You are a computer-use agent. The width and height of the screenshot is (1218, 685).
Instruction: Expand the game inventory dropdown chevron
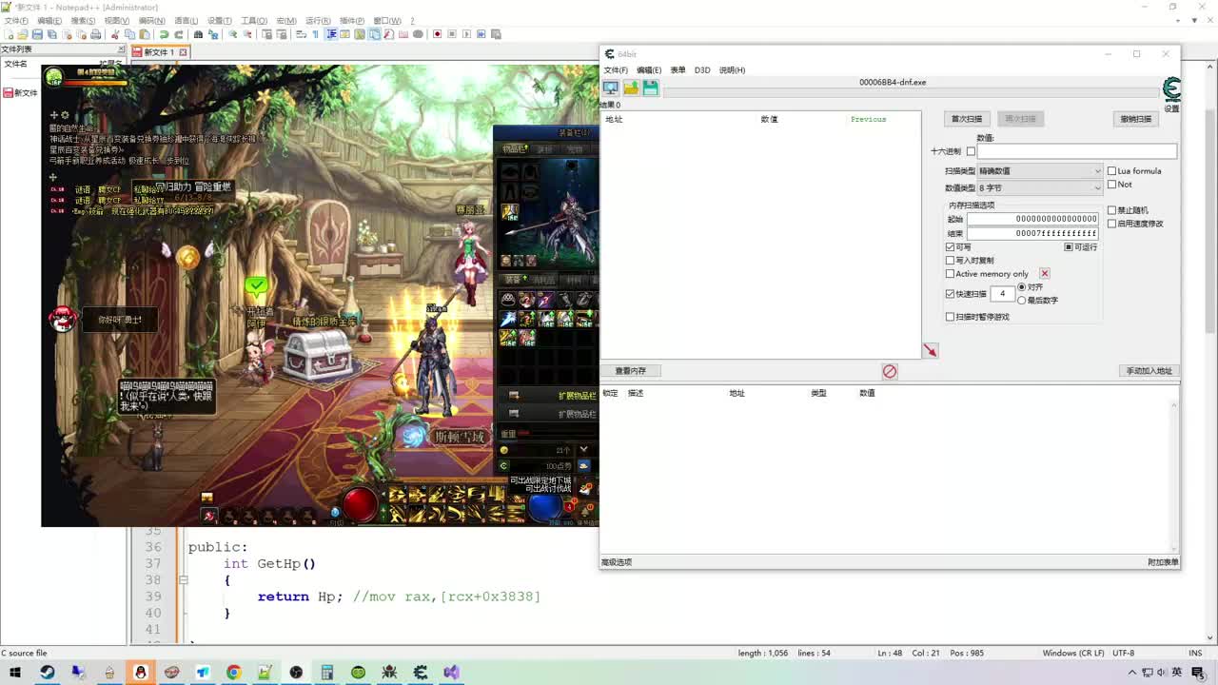pos(583,449)
